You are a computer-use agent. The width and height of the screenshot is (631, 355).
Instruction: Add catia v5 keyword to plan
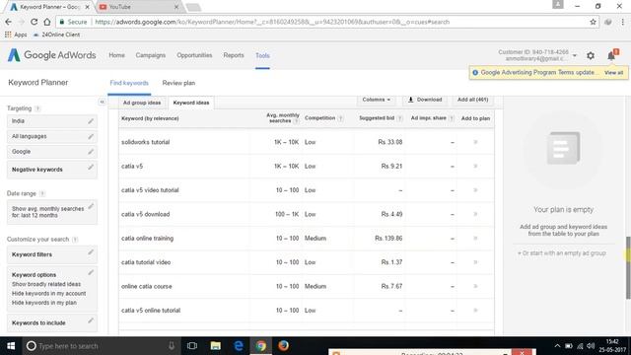[x=475, y=167]
